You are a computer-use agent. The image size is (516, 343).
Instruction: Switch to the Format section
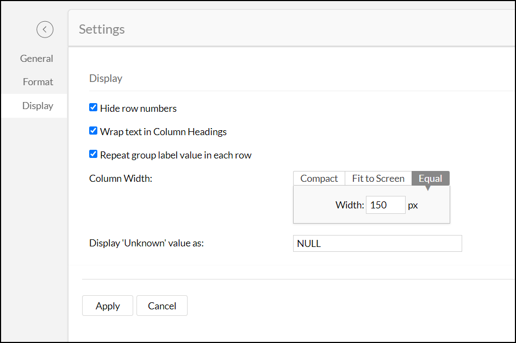(x=38, y=81)
